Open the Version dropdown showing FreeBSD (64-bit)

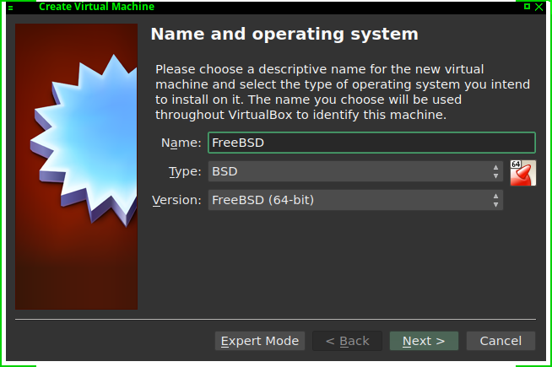click(x=355, y=200)
